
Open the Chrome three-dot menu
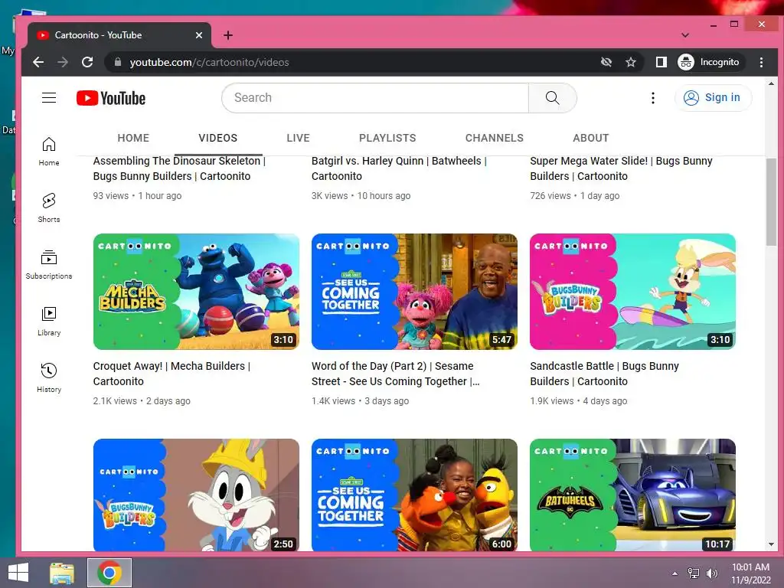[x=761, y=62]
